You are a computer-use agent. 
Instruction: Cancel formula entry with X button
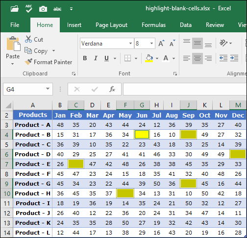[77, 89]
